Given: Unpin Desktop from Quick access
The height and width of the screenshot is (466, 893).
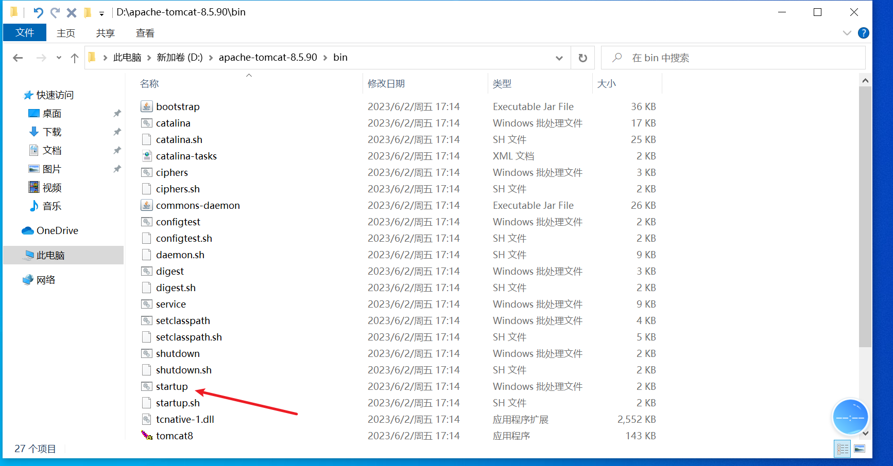Looking at the screenshot, I should [x=117, y=113].
